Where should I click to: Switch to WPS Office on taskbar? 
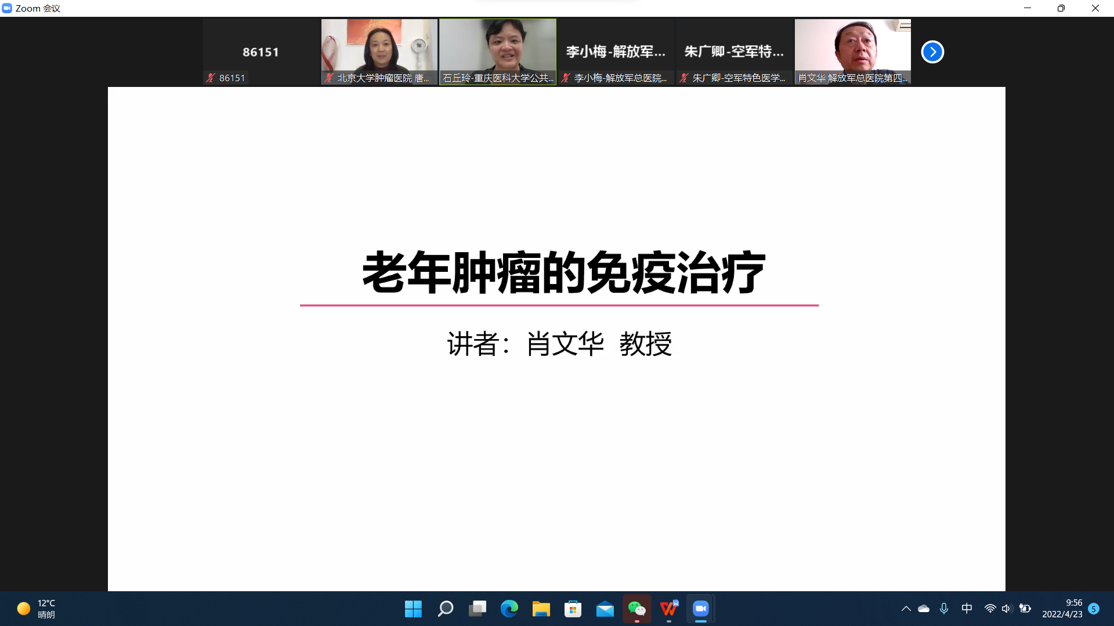(669, 609)
